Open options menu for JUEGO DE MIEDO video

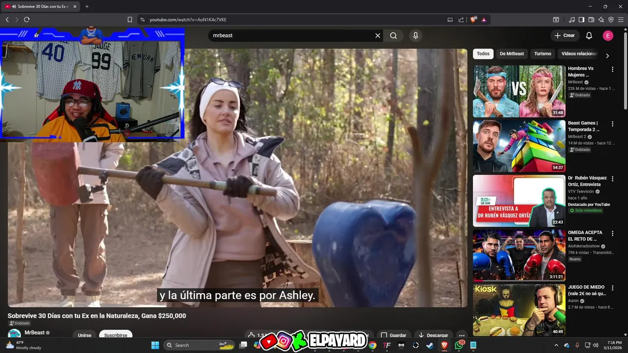612,288
